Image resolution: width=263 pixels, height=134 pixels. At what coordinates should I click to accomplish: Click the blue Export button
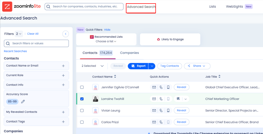(138, 66)
